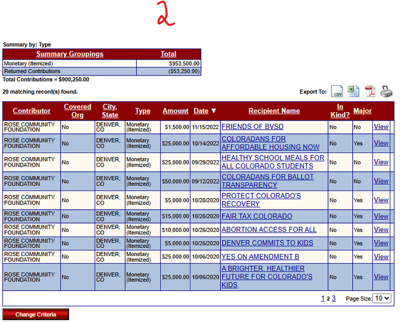
Task: Sort table by Contributor column
Action: coord(31,111)
